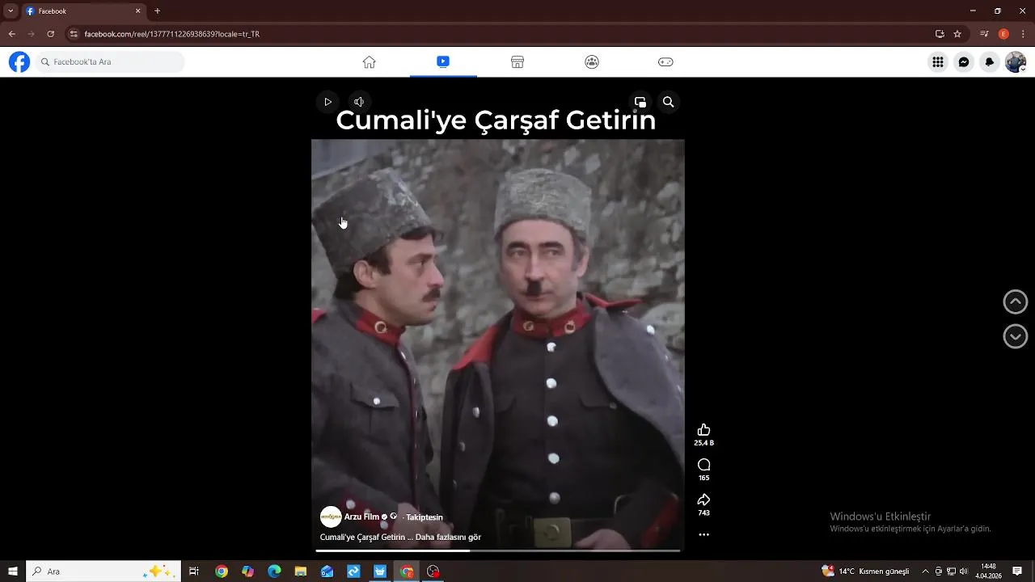Screen dimensions: 1035x582
Task: Open account menu from profile picture
Action: (x=1016, y=61)
